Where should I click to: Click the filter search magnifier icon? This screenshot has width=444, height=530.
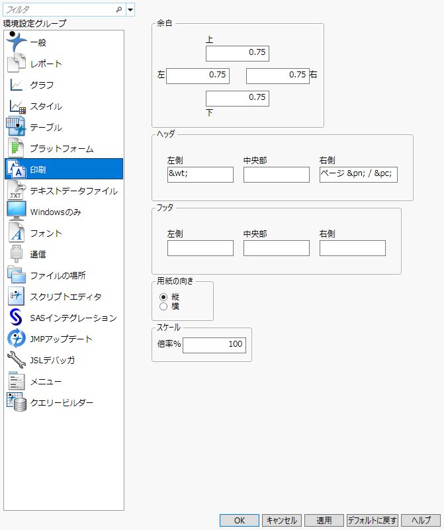(x=118, y=10)
